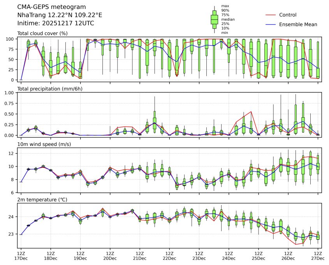Click the 12Z 25Dec time axis label
329x265 pixels.
tap(258, 255)
